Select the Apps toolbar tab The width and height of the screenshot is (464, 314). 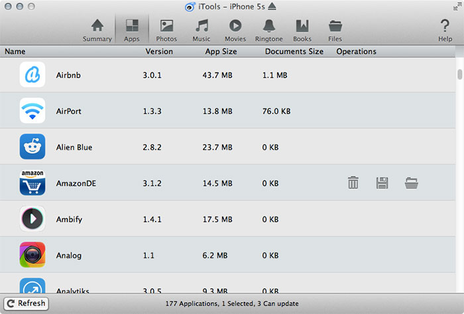click(x=132, y=31)
